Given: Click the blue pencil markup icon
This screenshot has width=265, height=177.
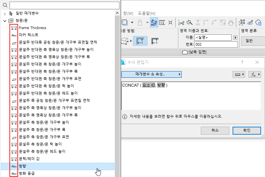Looking at the screenshot, I should pos(250,22).
